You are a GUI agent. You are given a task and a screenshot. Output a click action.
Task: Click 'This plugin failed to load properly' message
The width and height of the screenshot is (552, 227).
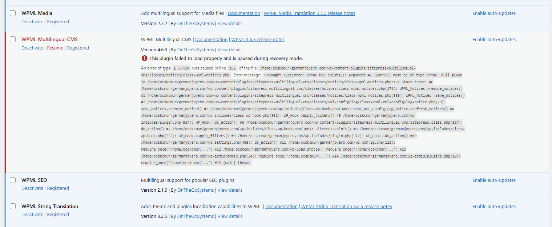point(226,59)
